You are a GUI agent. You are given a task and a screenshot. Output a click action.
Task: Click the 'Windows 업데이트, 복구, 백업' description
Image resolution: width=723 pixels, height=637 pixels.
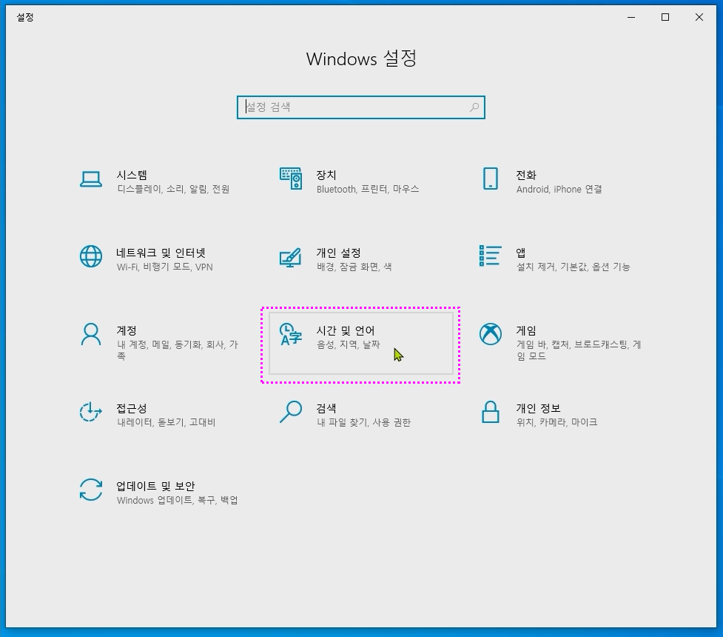(x=177, y=501)
